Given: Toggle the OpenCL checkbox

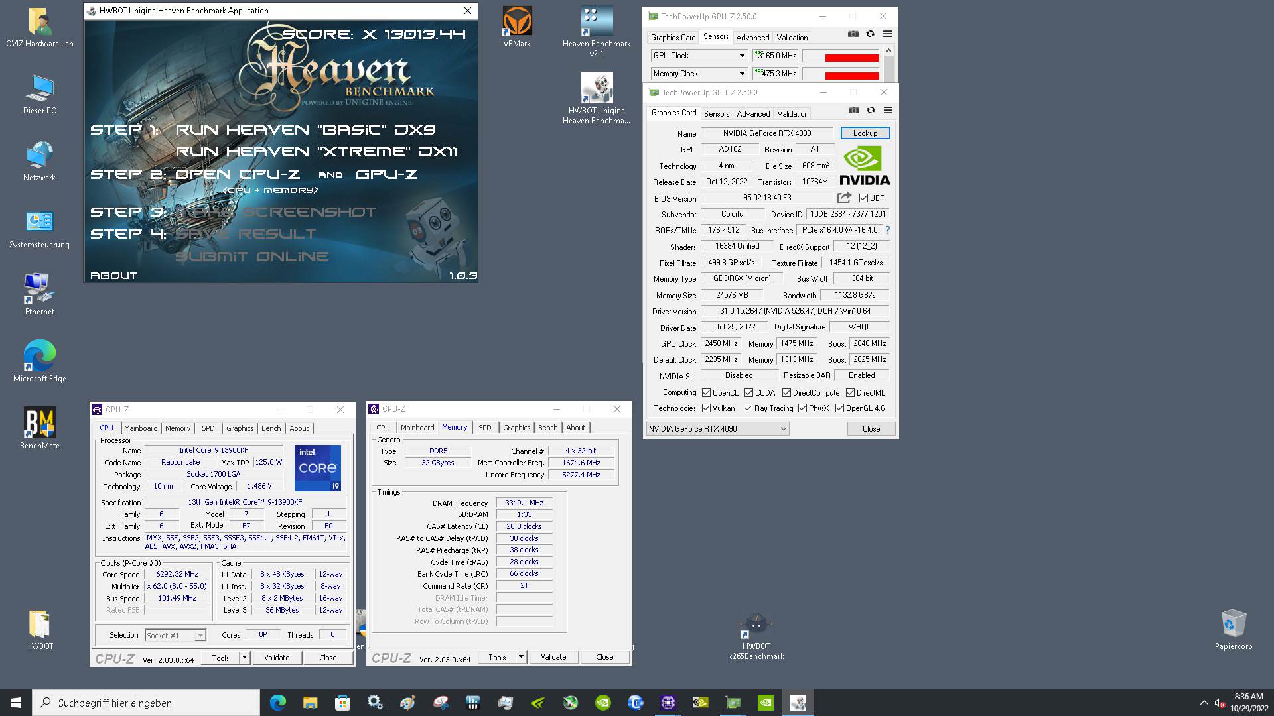Looking at the screenshot, I should [707, 393].
